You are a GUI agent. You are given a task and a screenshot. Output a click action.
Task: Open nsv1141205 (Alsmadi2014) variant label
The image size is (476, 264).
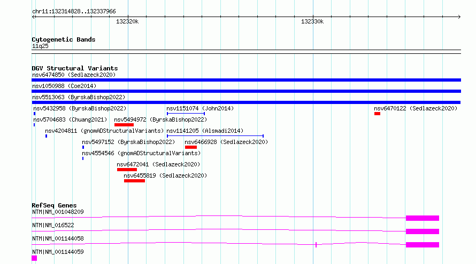[x=205, y=131]
